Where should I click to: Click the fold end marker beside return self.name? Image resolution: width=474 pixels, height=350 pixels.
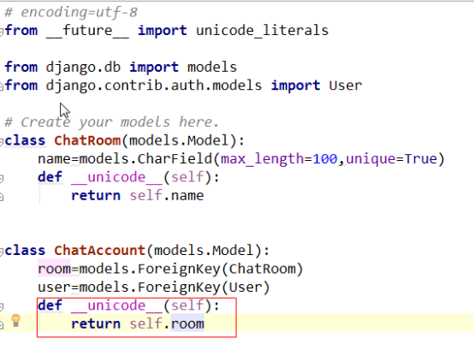[x=1, y=197]
